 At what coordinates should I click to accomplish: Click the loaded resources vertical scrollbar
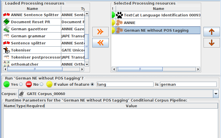(87, 45)
